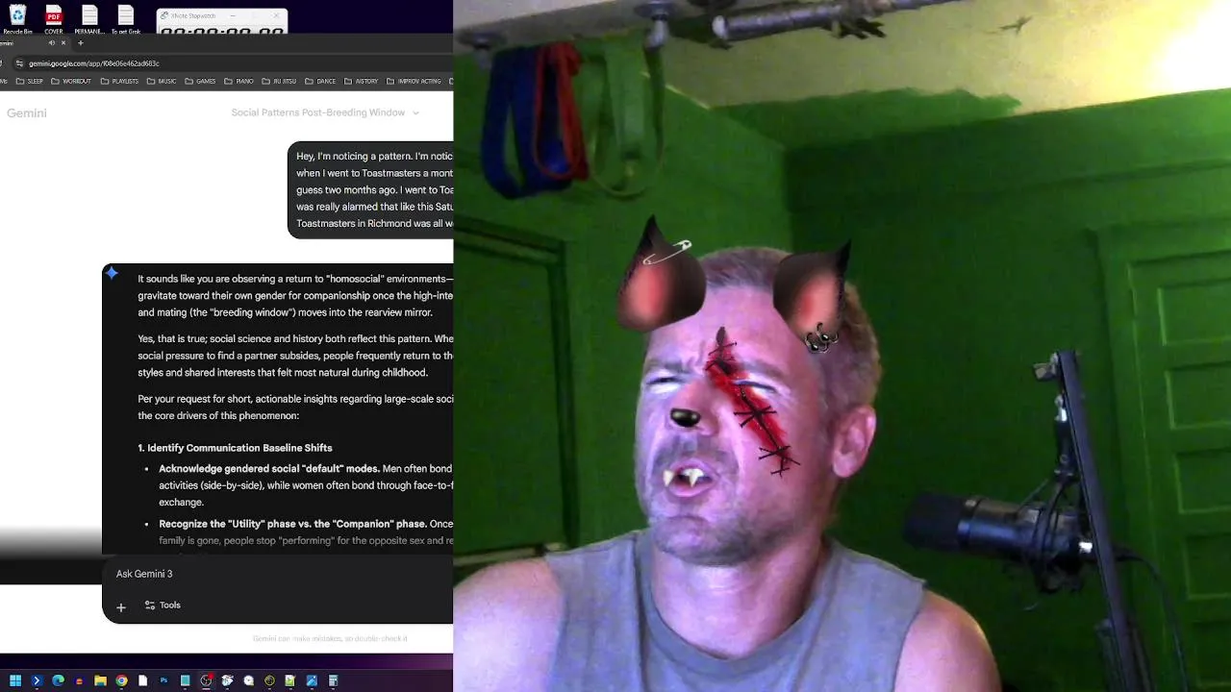
Task: Open the blank document taskbar icon
Action: point(142,680)
